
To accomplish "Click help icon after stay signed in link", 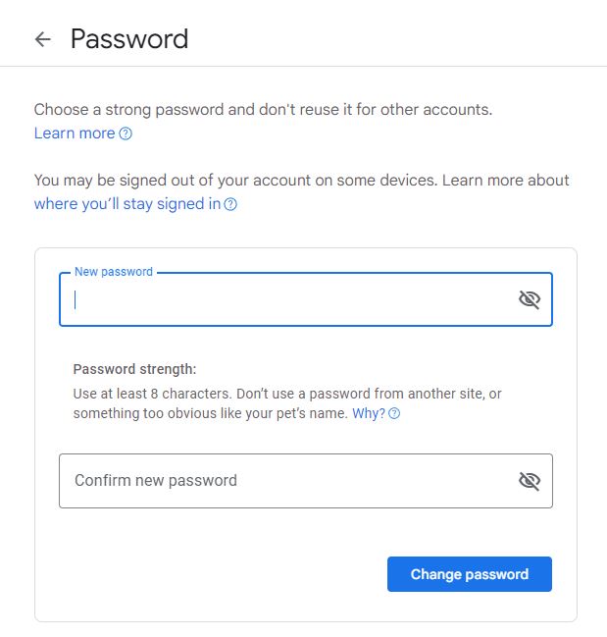I will click(x=230, y=204).
